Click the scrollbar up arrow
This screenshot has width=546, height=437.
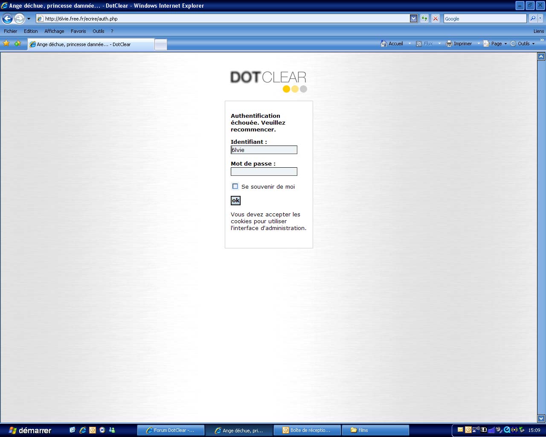[x=541, y=56]
